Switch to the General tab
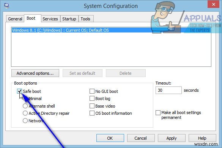Image resolution: width=222 pixels, height=148 pixels. pyautogui.click(x=15, y=19)
